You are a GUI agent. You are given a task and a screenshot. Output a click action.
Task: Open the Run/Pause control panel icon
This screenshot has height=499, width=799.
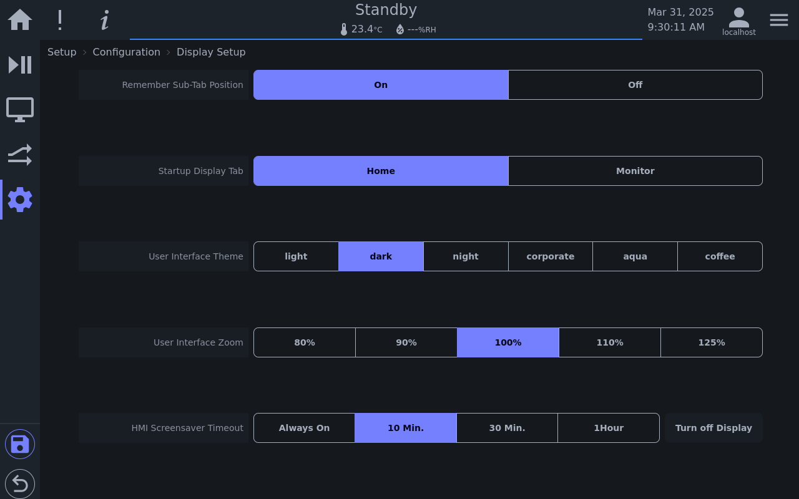tap(20, 65)
